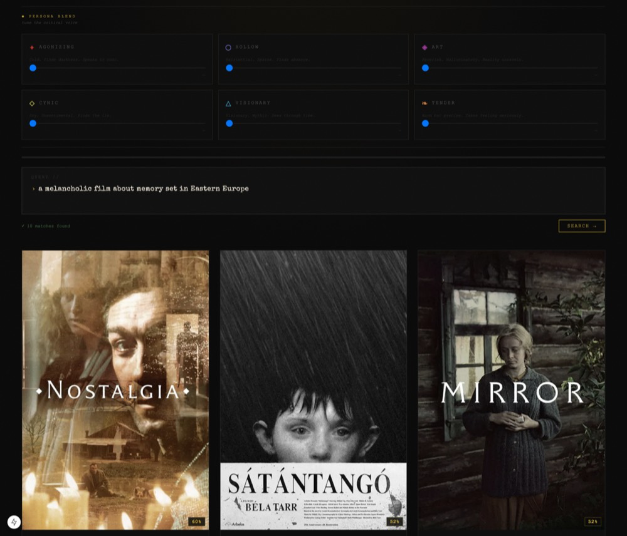Click the magenta Art diamond icon

pyautogui.click(x=424, y=48)
